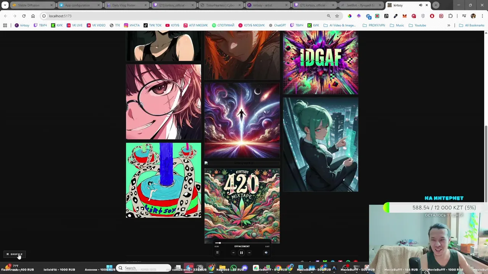Open the VK VIDEO bookmark

pyautogui.click(x=96, y=25)
